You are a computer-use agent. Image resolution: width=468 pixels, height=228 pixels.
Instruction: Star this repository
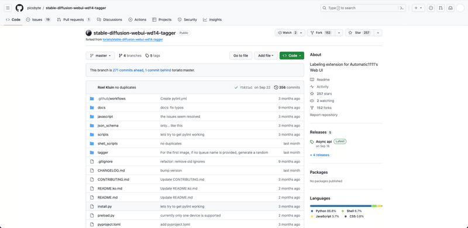359,33
